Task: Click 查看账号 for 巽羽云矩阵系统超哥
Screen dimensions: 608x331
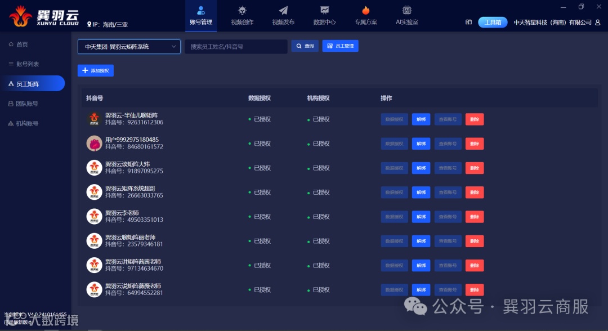Action: pos(448,193)
